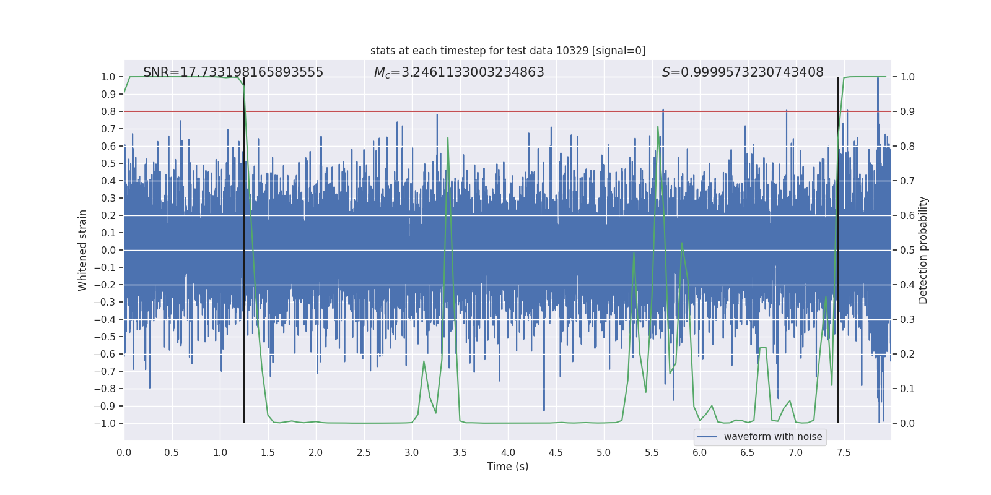The width and height of the screenshot is (991, 495).
Task: Pick the −0.4 tick on the strain axis
Action: click(105, 319)
